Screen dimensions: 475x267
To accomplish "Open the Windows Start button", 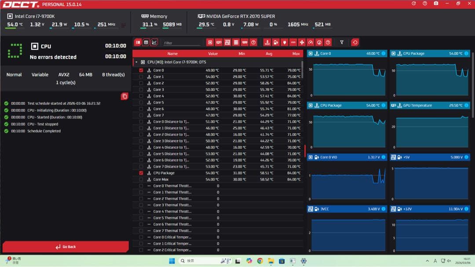I will tap(172, 261).
